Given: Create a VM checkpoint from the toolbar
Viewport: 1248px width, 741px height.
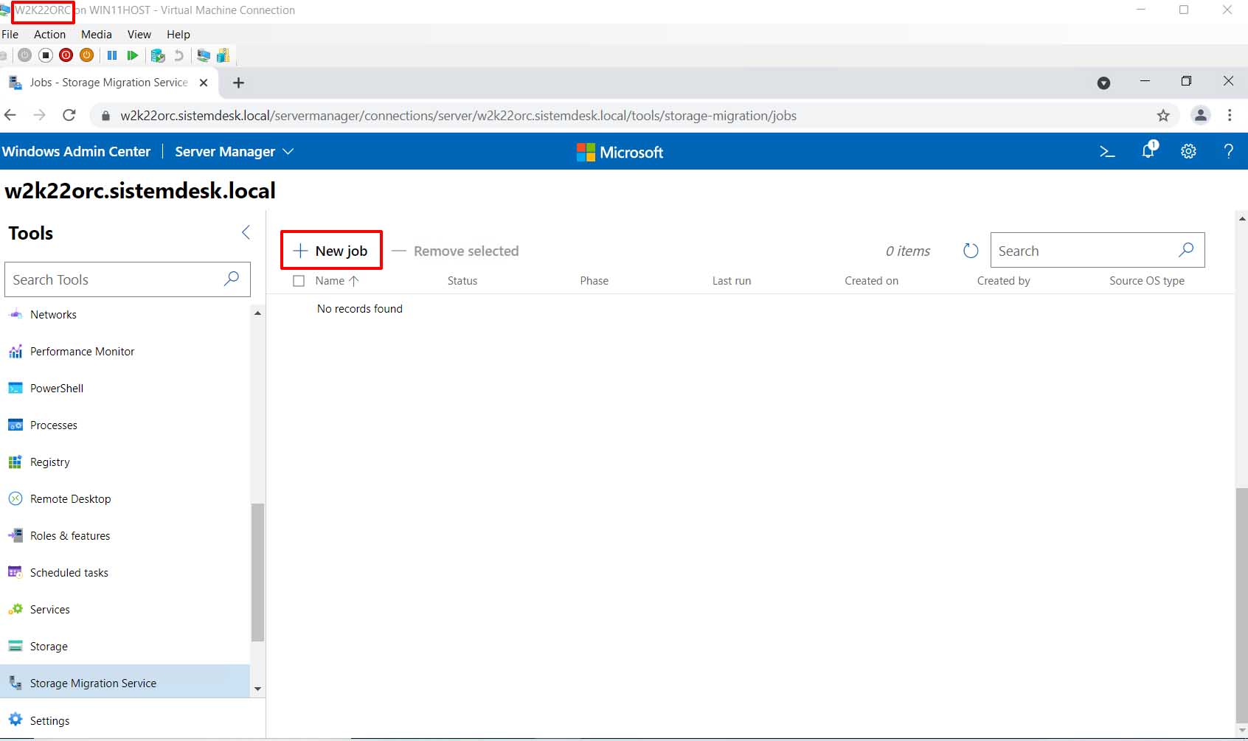Looking at the screenshot, I should coord(157,55).
